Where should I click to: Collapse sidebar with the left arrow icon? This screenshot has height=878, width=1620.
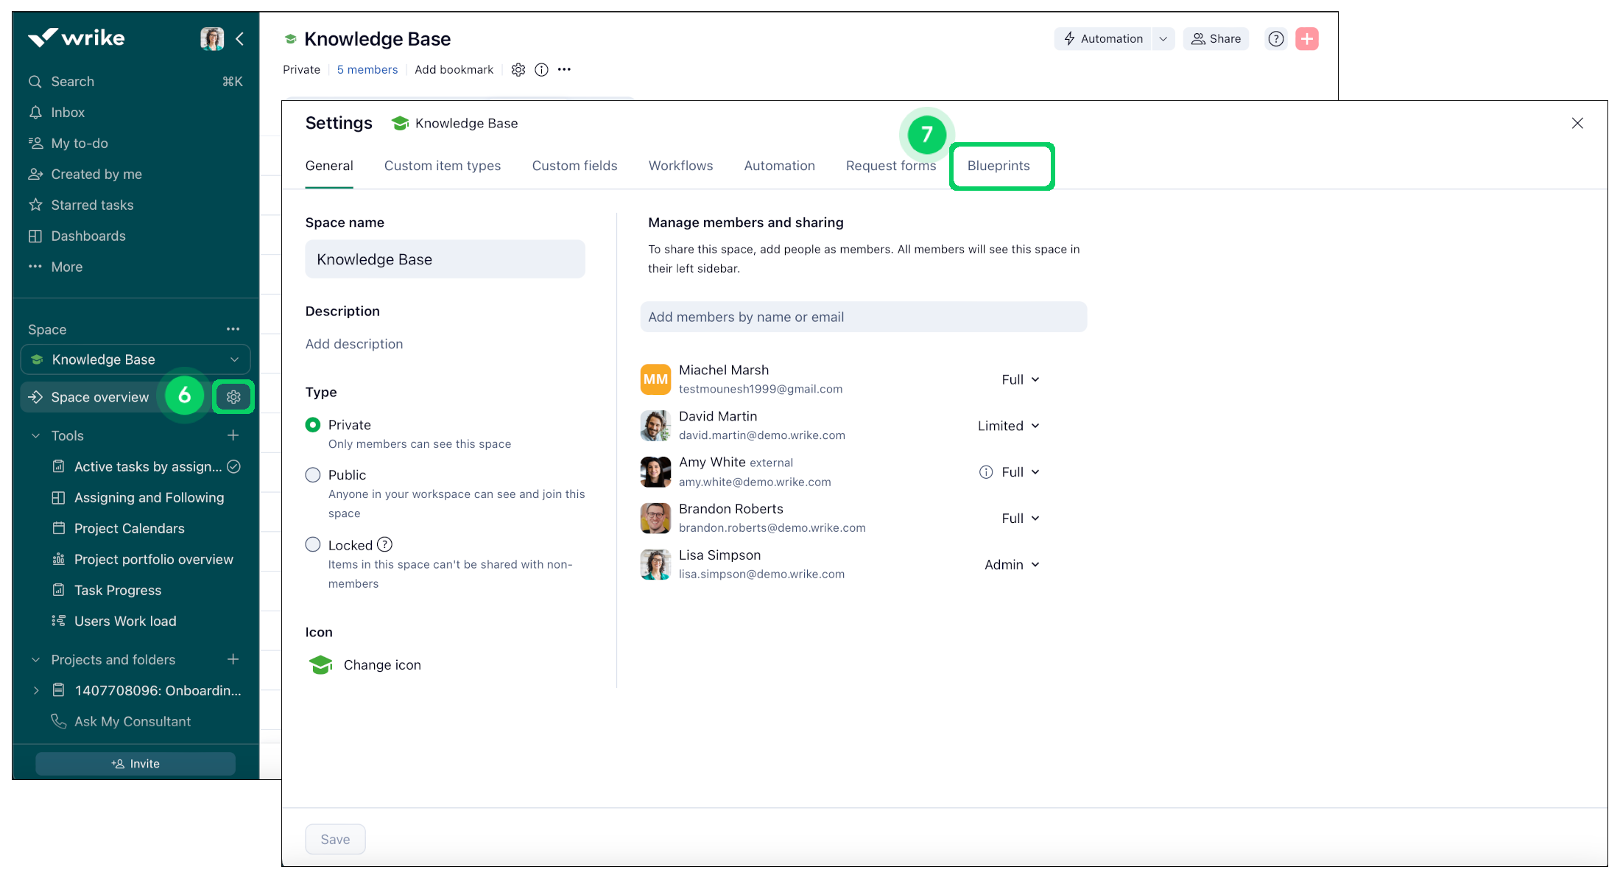239,38
